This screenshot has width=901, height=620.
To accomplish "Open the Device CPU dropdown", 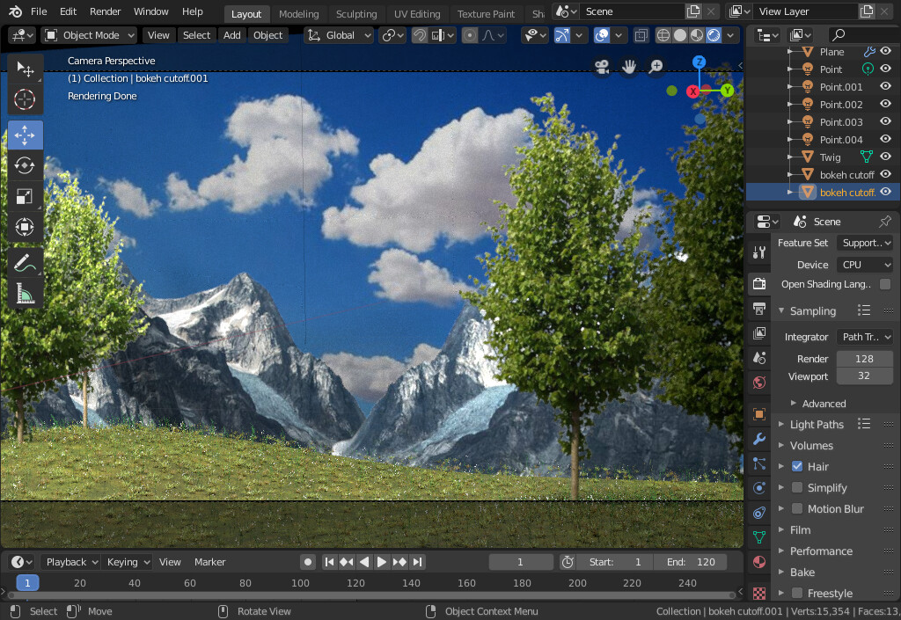I will [864, 265].
